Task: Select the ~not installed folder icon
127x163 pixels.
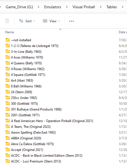Action: [8, 40]
